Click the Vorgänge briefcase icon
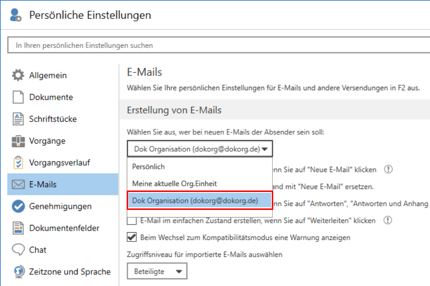The image size is (430, 286). point(18,141)
